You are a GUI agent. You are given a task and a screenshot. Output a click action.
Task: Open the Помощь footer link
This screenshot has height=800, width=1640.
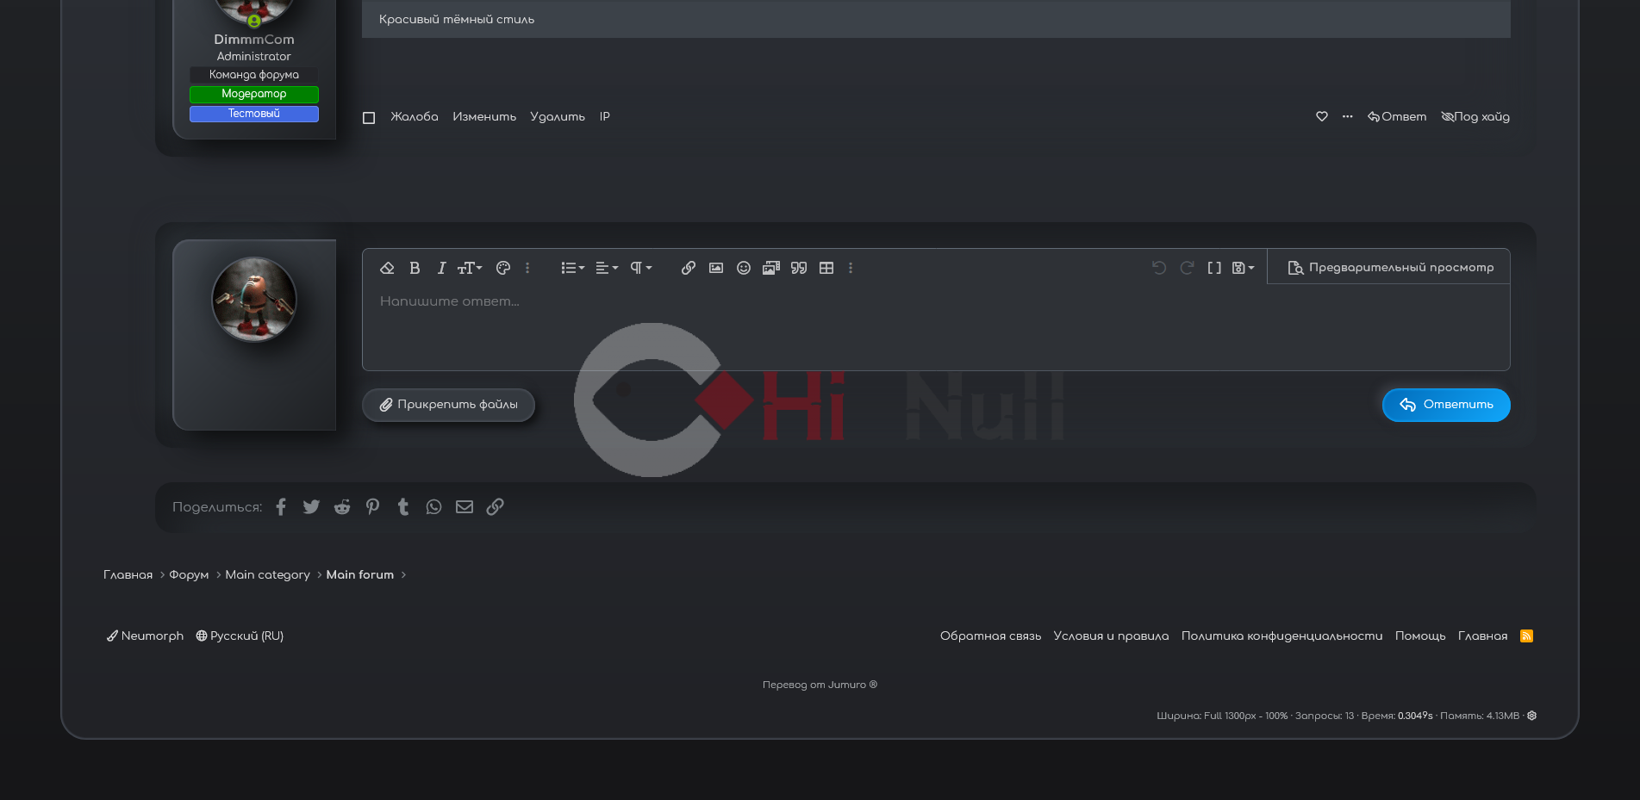[1420, 636]
